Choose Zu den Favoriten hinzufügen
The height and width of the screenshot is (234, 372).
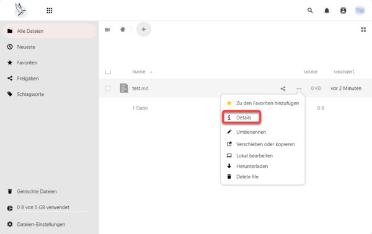click(x=263, y=103)
